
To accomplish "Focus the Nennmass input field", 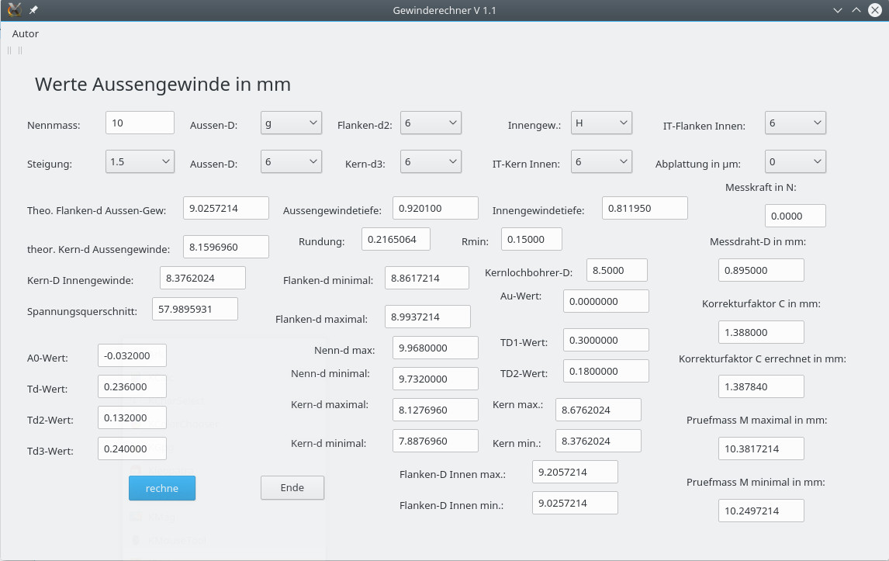I will tap(140, 123).
